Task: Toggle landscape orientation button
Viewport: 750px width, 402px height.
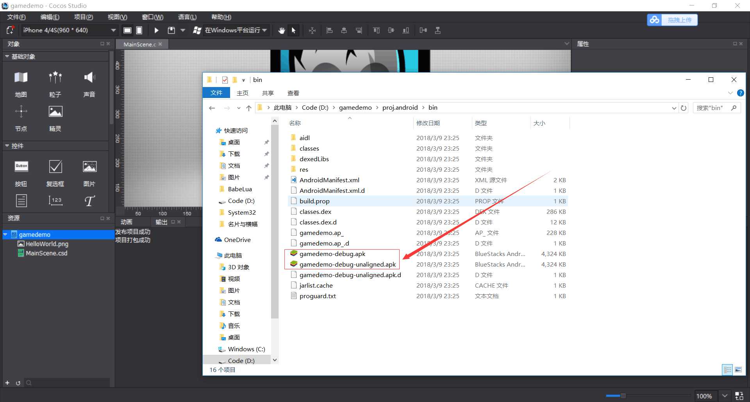Action: (127, 30)
